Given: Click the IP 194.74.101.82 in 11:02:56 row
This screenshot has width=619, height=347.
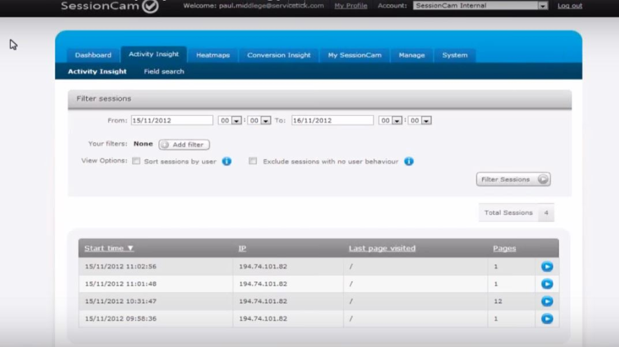Looking at the screenshot, I should pyautogui.click(x=263, y=266).
